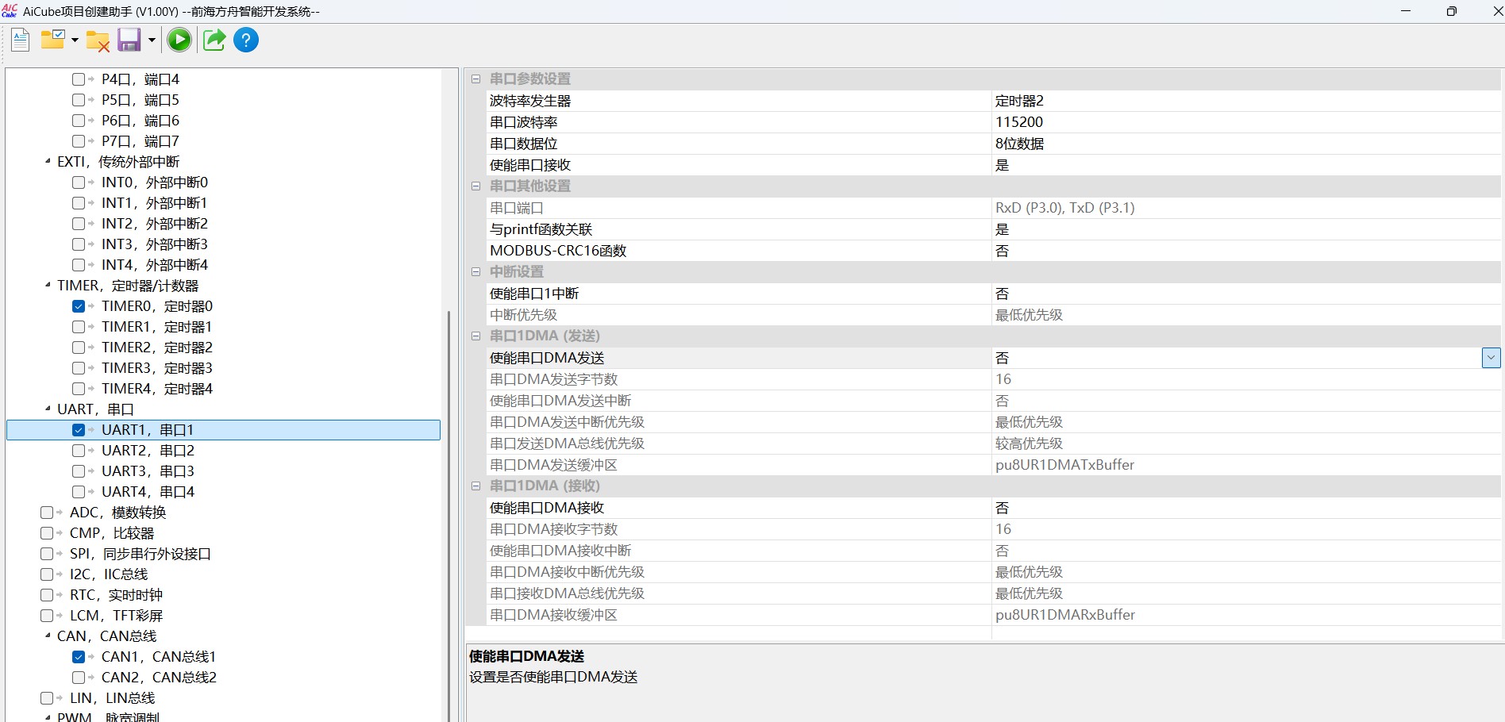Click the AiCube logo in the title bar
1505x722 pixels.
[x=10, y=11]
